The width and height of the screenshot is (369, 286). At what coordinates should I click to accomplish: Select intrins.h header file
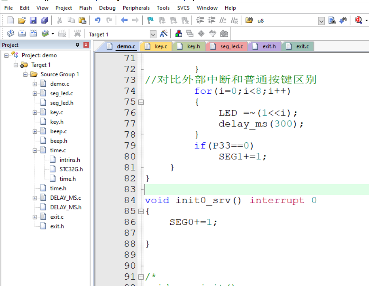(x=70, y=160)
